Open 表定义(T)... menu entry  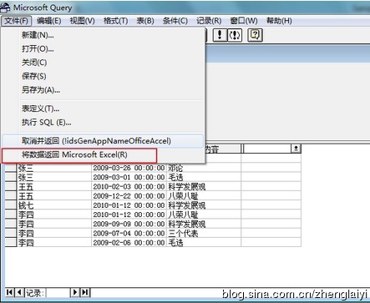[x=103, y=109]
